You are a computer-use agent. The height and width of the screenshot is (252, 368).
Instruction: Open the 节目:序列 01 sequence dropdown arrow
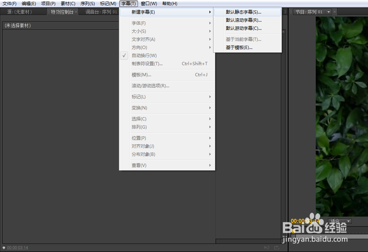click(328, 11)
